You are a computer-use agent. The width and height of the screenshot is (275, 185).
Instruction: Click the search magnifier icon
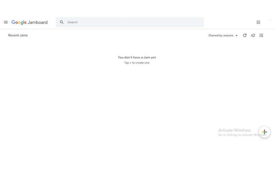click(x=61, y=22)
